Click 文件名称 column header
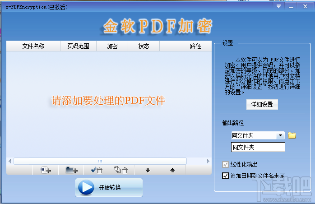 (x=33, y=46)
